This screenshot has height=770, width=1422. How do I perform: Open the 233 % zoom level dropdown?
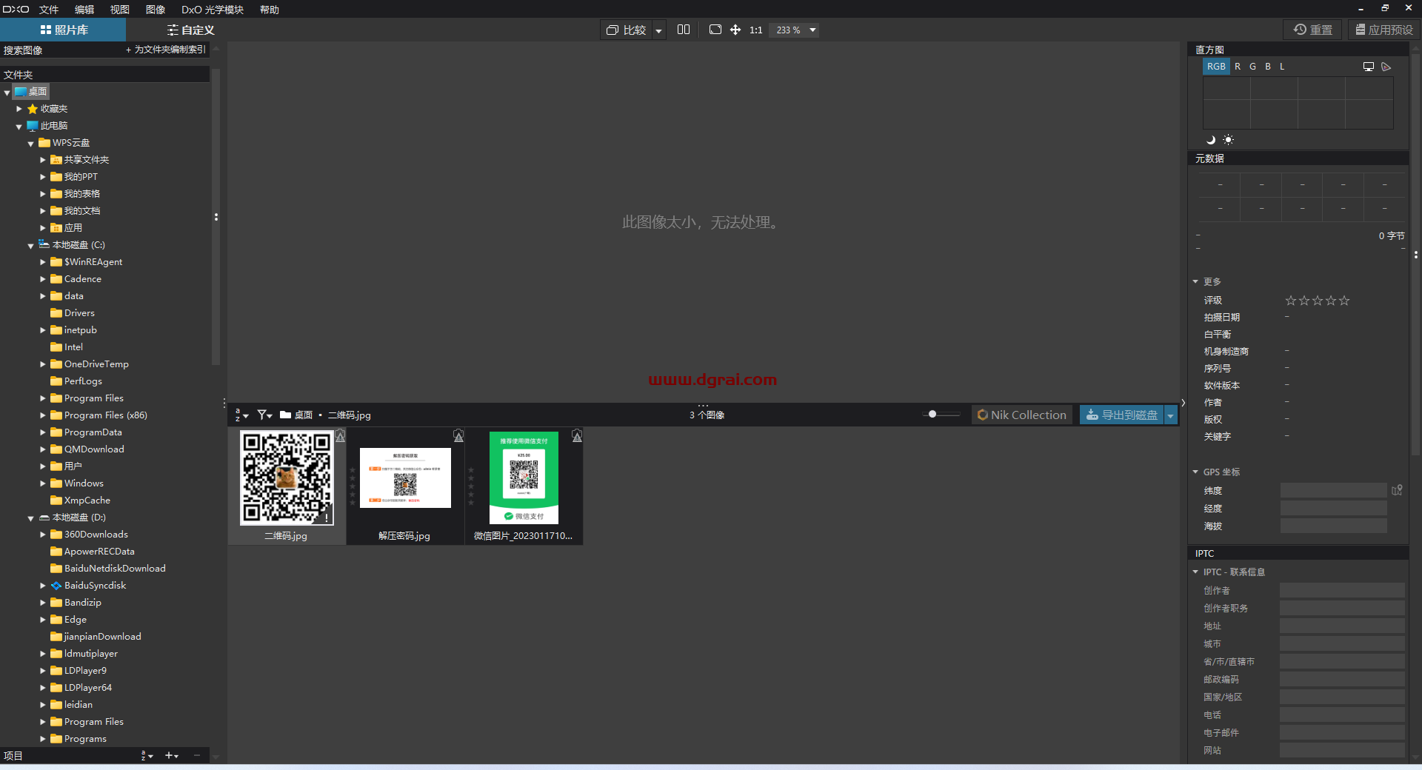(x=795, y=30)
